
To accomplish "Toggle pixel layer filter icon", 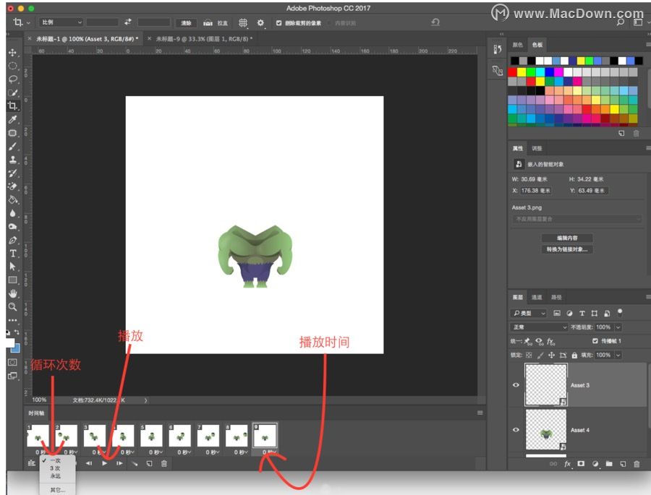I will click(x=557, y=314).
